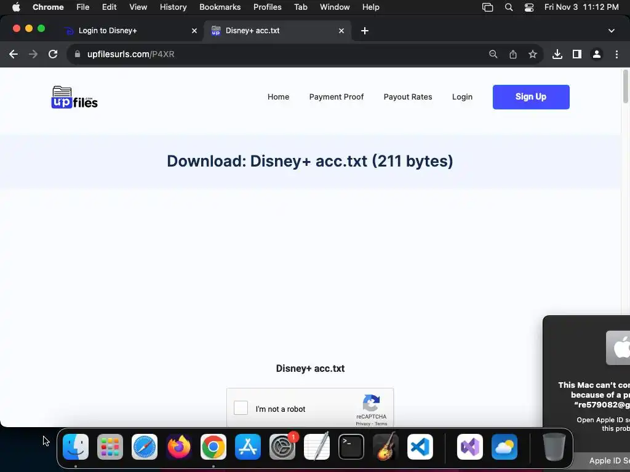Image resolution: width=630 pixels, height=472 pixels.
Task: Launch Terminal from the Dock
Action: (351, 447)
